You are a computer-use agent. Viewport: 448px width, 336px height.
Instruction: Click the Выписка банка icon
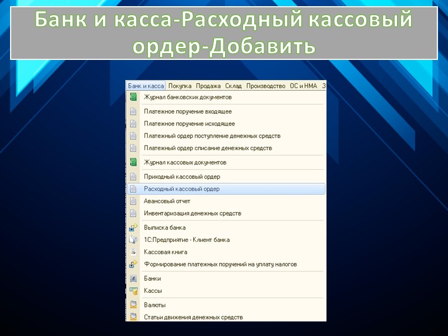click(133, 228)
